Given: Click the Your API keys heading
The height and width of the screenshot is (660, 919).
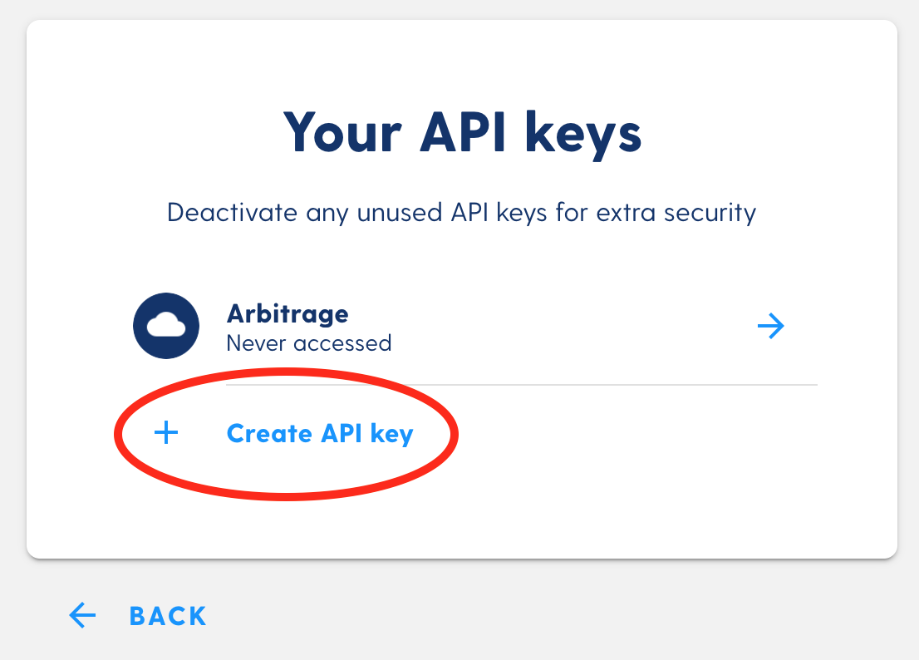Looking at the screenshot, I should [x=463, y=134].
